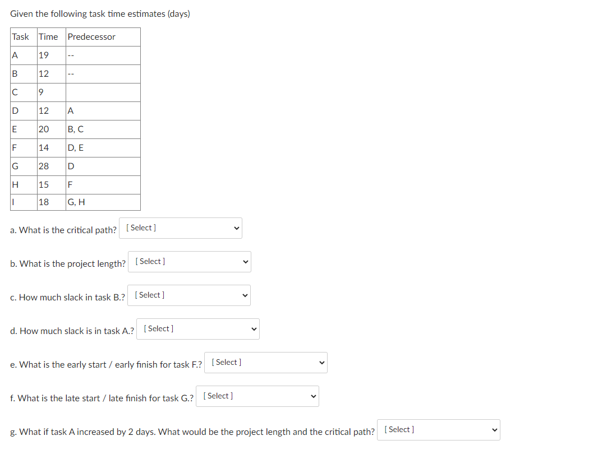
Task: Open the dropdown for question g
Action: click(438, 429)
